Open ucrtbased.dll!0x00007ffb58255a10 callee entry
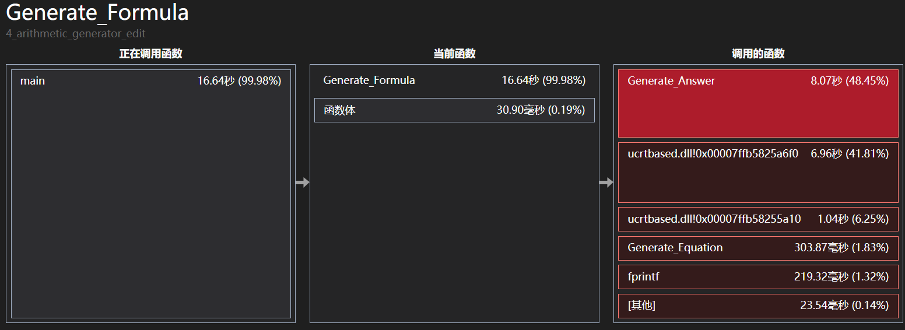Viewport: 905px width, 330px height. [x=757, y=219]
